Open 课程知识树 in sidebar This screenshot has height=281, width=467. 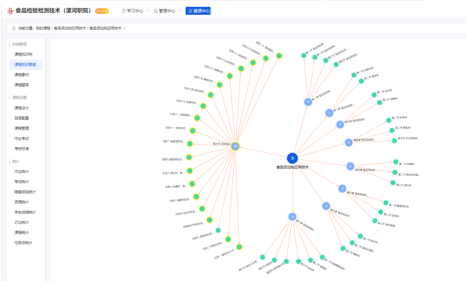tap(23, 55)
